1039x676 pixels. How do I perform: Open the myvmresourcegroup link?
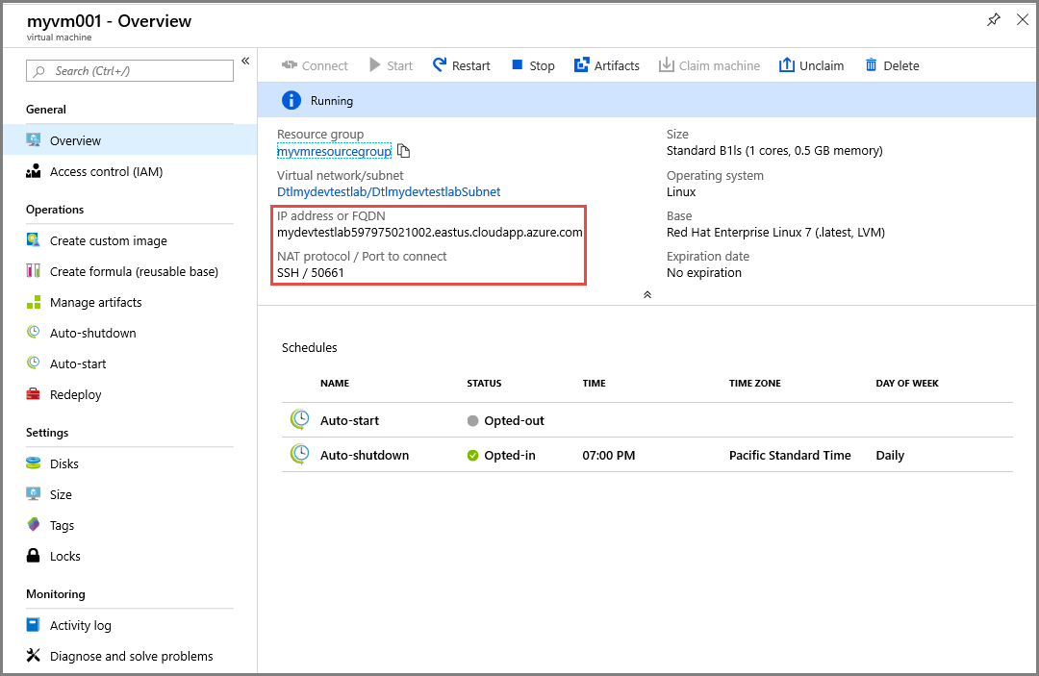click(x=334, y=152)
